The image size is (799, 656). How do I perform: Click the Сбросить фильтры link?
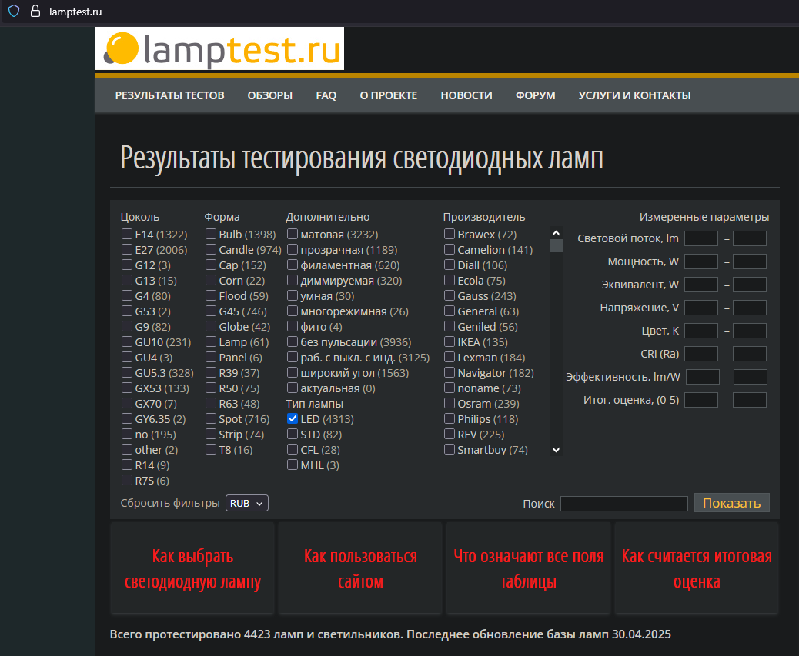pyautogui.click(x=170, y=503)
